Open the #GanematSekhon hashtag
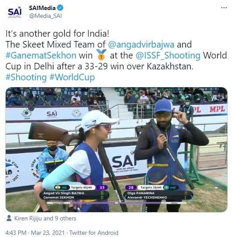233x237 pixels. pos(41,55)
